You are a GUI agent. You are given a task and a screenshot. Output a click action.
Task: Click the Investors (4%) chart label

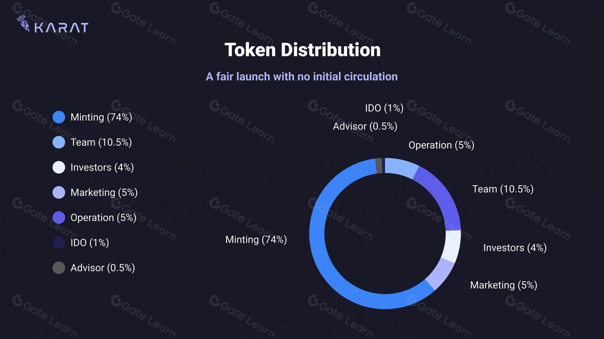pos(515,248)
